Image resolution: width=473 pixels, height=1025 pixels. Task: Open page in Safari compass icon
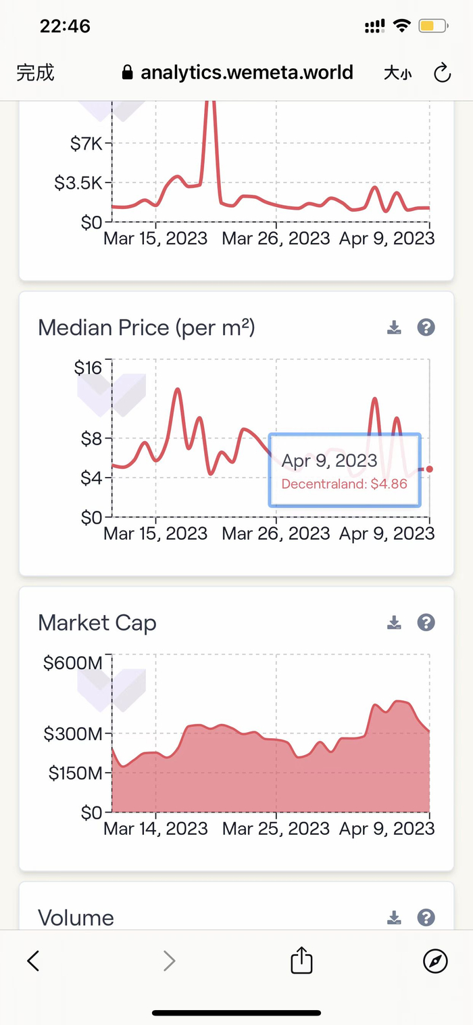point(435,960)
